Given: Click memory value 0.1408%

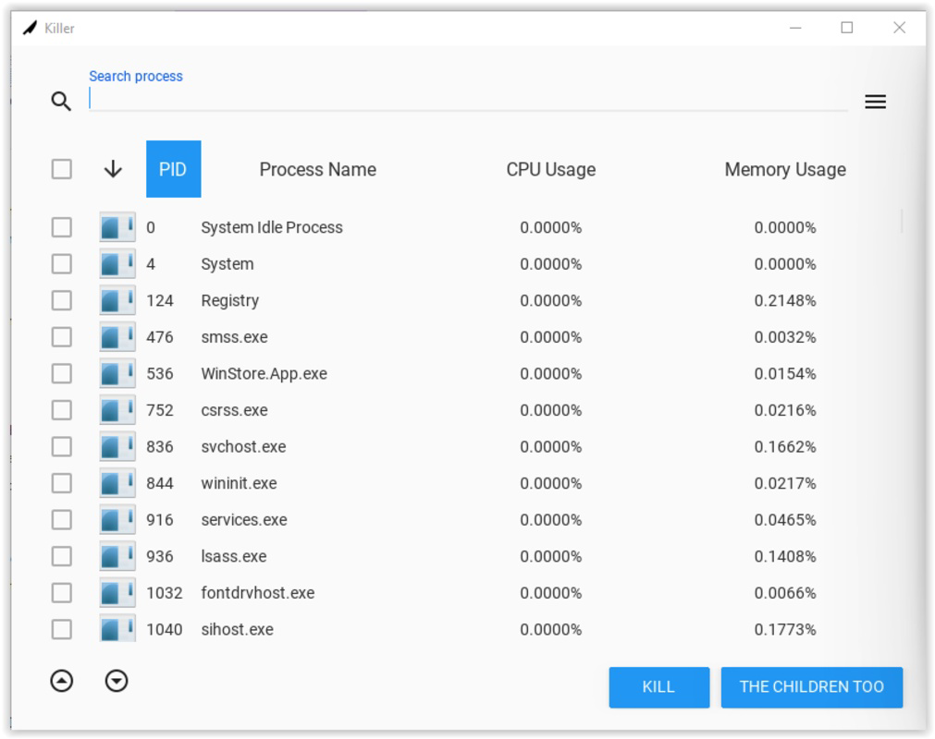Looking at the screenshot, I should [785, 556].
